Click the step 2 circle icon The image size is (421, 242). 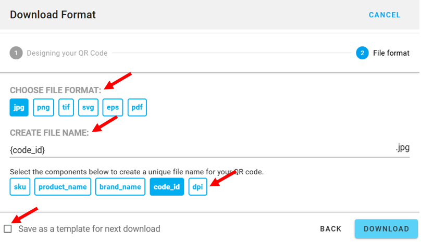[x=363, y=53]
